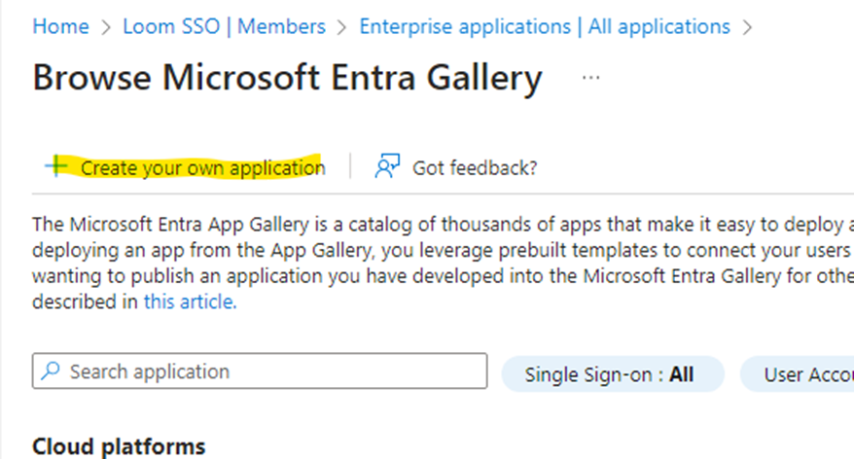The width and height of the screenshot is (854, 459).
Task: Navigate to Loom SSO | Members breadcrumb
Action: (x=224, y=26)
